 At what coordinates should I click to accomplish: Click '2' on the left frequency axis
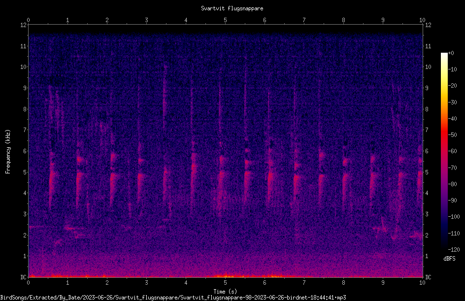(x=25, y=235)
